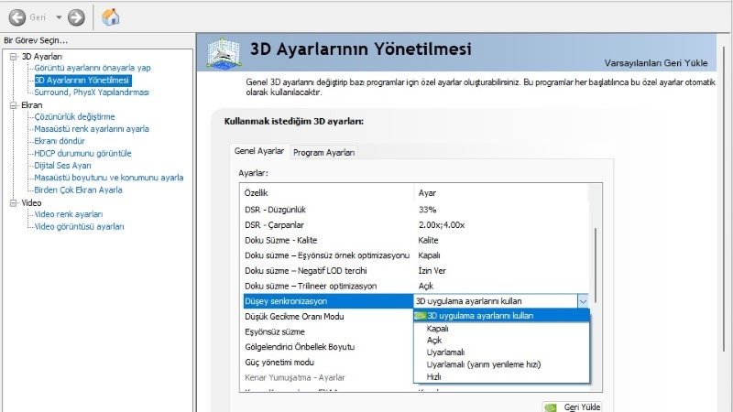The height and width of the screenshot is (412, 733).
Task: Choose Açık in vsync dropdown
Action: 501,340
